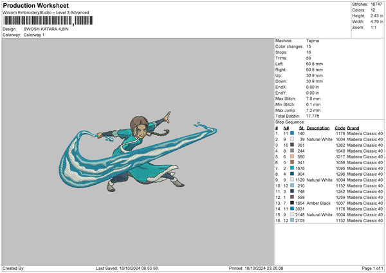This screenshot has height=273, width=386.
Task: Click the Stops value 16
Action: [308, 52]
